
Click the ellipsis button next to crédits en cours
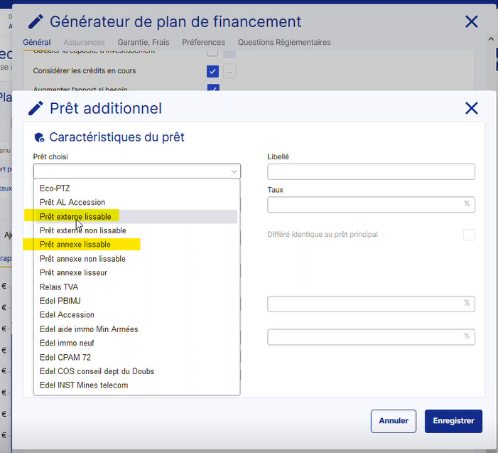[229, 71]
